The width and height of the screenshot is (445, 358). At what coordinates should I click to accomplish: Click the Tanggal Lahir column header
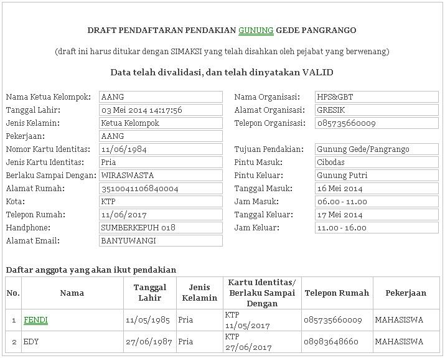(150, 293)
